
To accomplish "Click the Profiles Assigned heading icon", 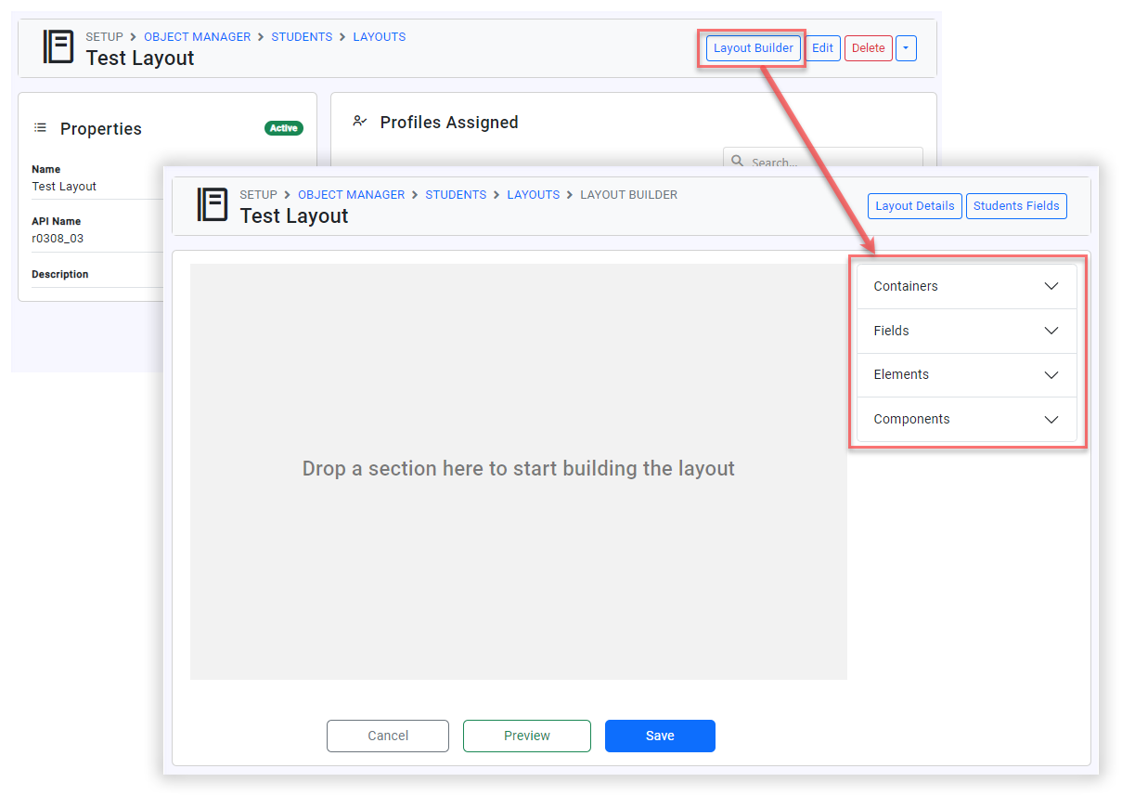I will 360,122.
